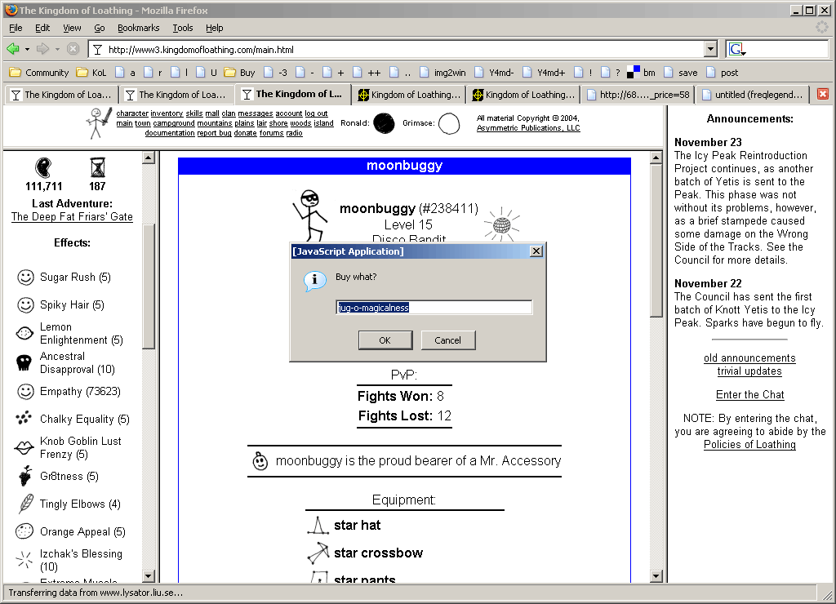Click OK in the Buy what dialog
The width and height of the screenshot is (836, 604).
[x=385, y=340]
